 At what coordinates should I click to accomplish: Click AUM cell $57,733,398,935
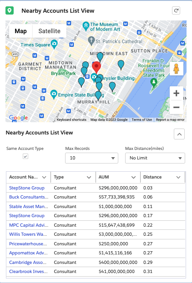pyautogui.click(x=116, y=197)
